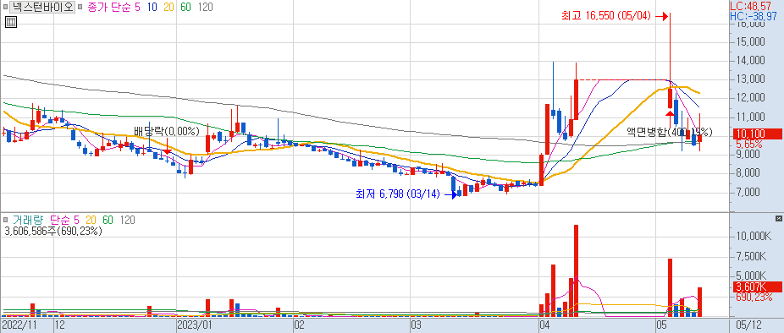Image resolution: width=784 pixels, height=333 pixels.
Task: Select the 60-day price moving-average legend
Action: (185, 8)
